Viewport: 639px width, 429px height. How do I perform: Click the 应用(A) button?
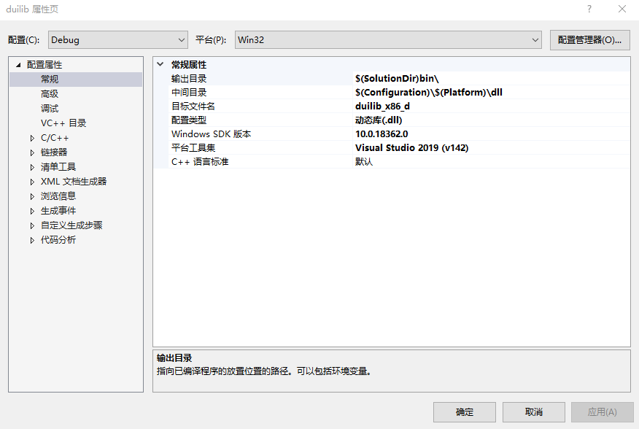pyautogui.click(x=603, y=412)
